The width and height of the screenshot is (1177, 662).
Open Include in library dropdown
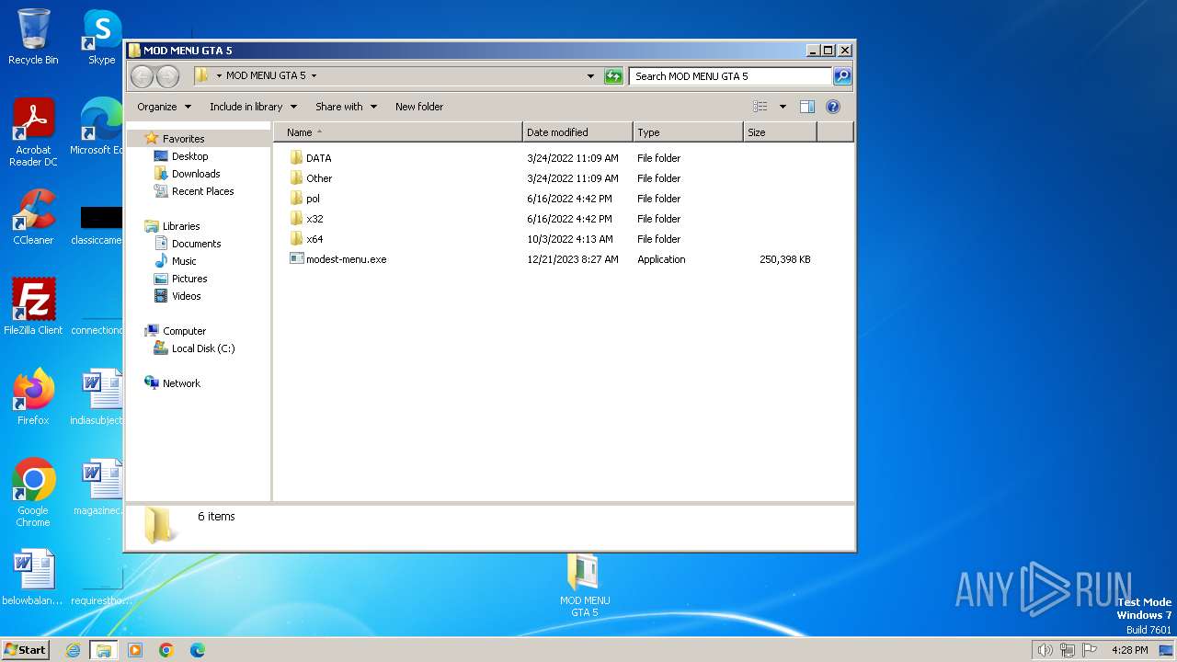253,107
